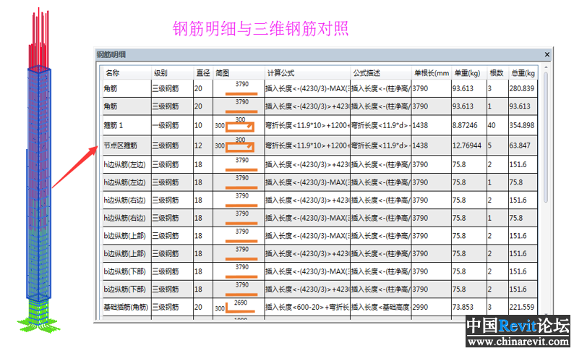Select total weight 354.898 cell
574x351 pixels.
pyautogui.click(x=523, y=125)
